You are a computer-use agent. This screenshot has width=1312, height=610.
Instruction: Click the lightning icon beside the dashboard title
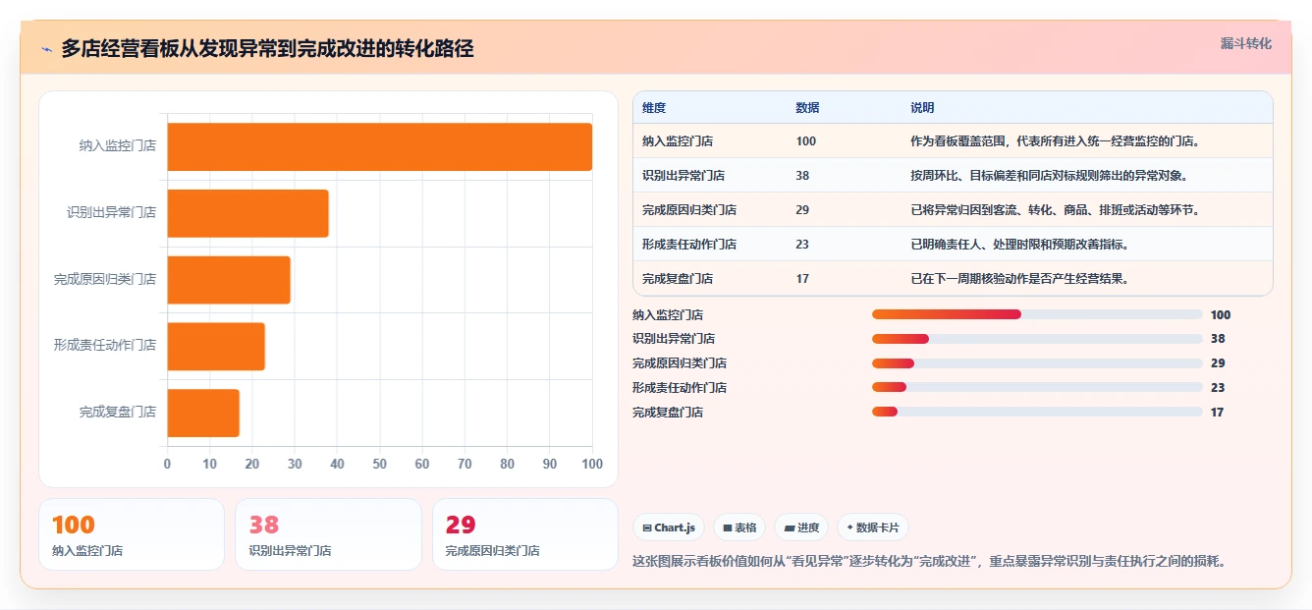pos(46,49)
